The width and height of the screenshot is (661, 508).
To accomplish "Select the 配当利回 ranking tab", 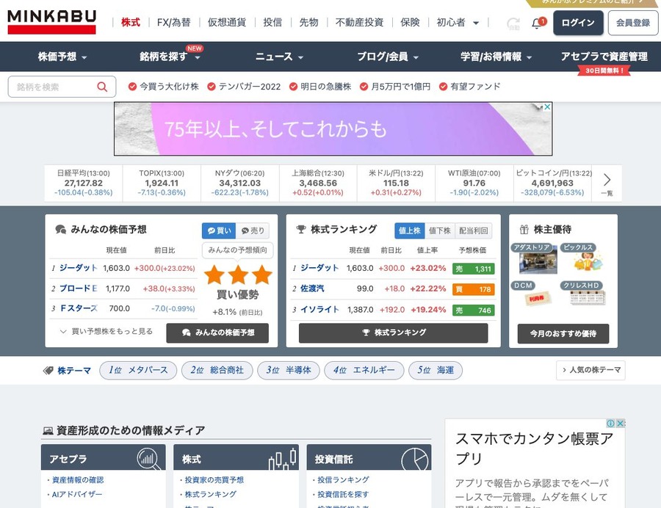I will pyautogui.click(x=474, y=231).
